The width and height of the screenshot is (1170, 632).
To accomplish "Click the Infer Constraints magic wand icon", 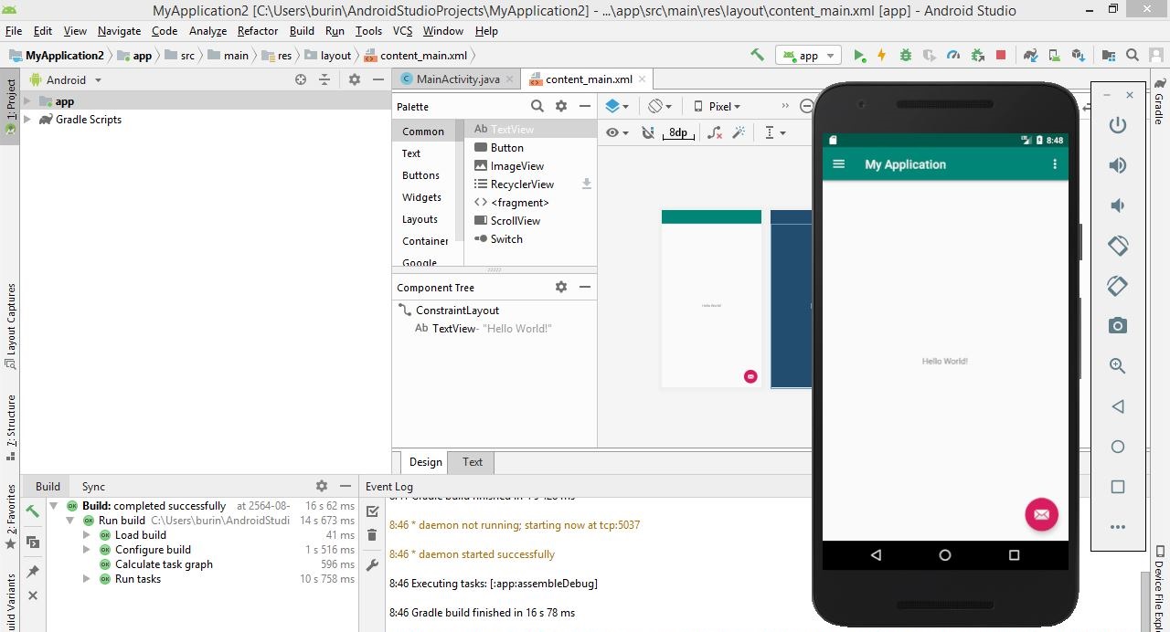I will (739, 132).
